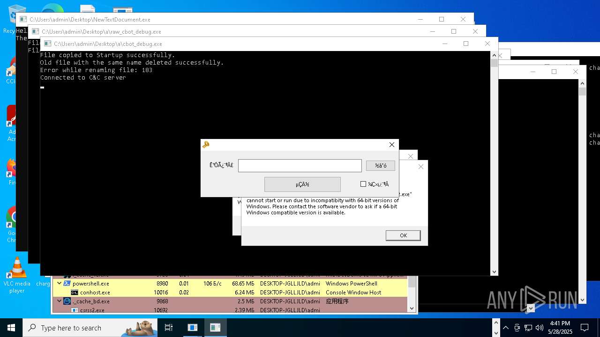Close the cbot_debug.exe console window

coord(487,44)
